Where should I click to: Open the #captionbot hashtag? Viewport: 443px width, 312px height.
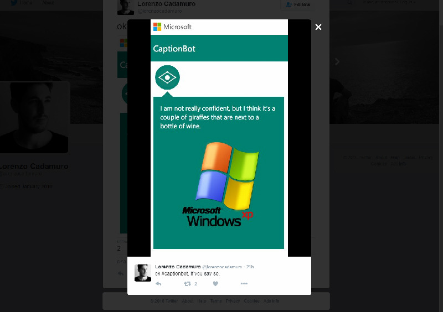(175, 274)
